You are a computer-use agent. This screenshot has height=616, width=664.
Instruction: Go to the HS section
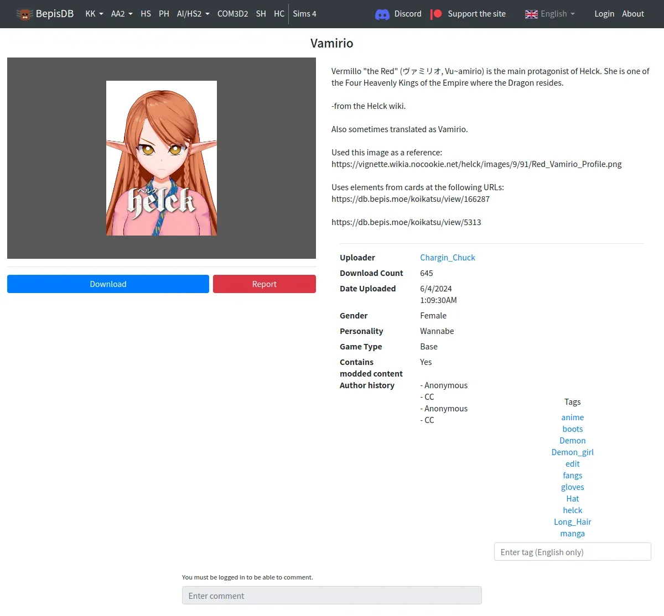point(146,14)
